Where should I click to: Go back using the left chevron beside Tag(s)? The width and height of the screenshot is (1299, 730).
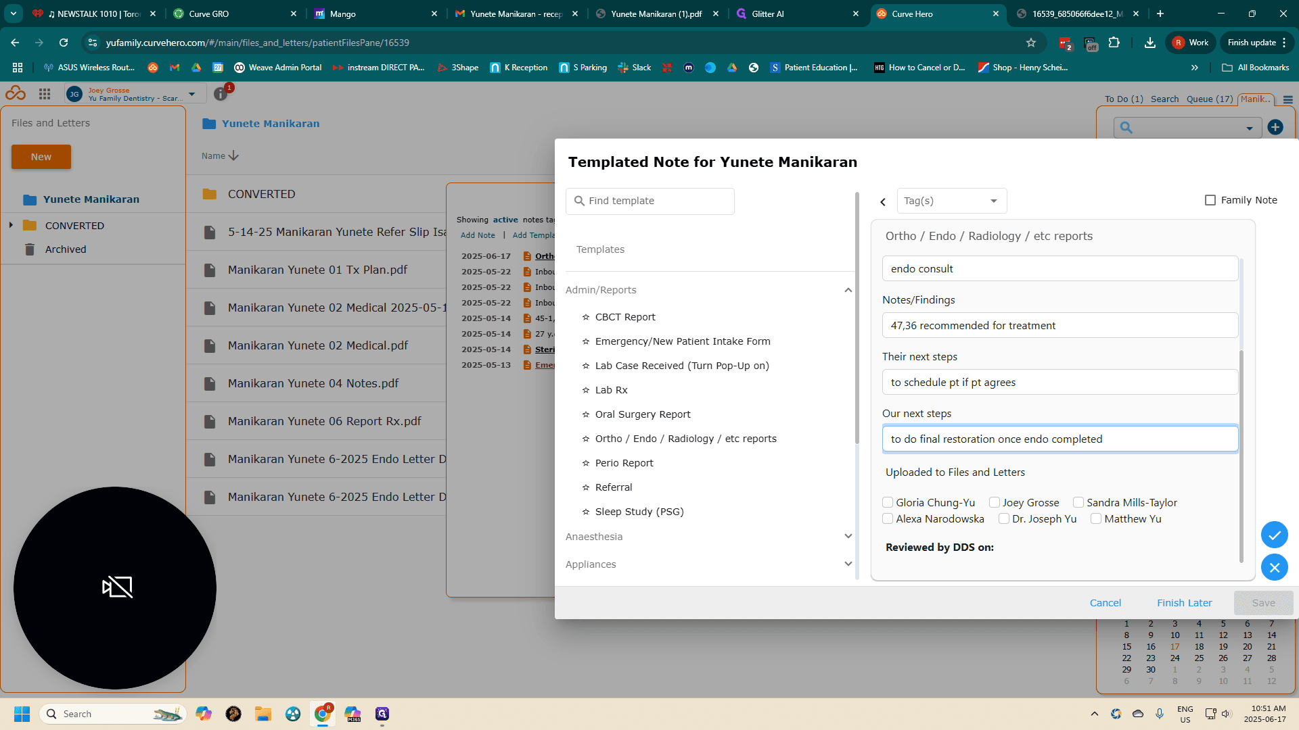pos(883,201)
